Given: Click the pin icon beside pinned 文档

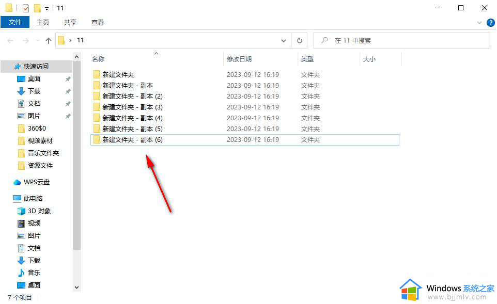Looking at the screenshot, I should [x=68, y=104].
